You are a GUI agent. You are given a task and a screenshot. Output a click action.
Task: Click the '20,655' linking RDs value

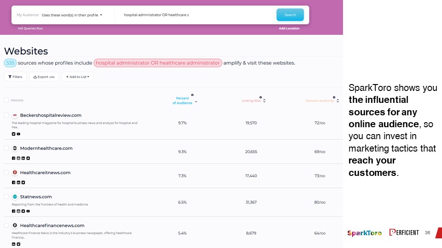[x=251, y=152]
